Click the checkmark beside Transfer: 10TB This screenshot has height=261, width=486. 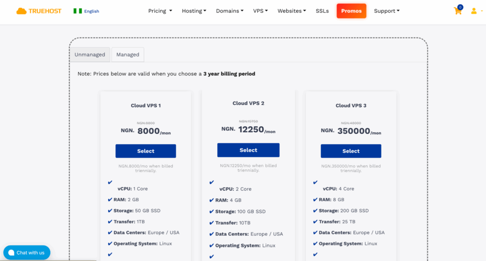click(x=211, y=223)
